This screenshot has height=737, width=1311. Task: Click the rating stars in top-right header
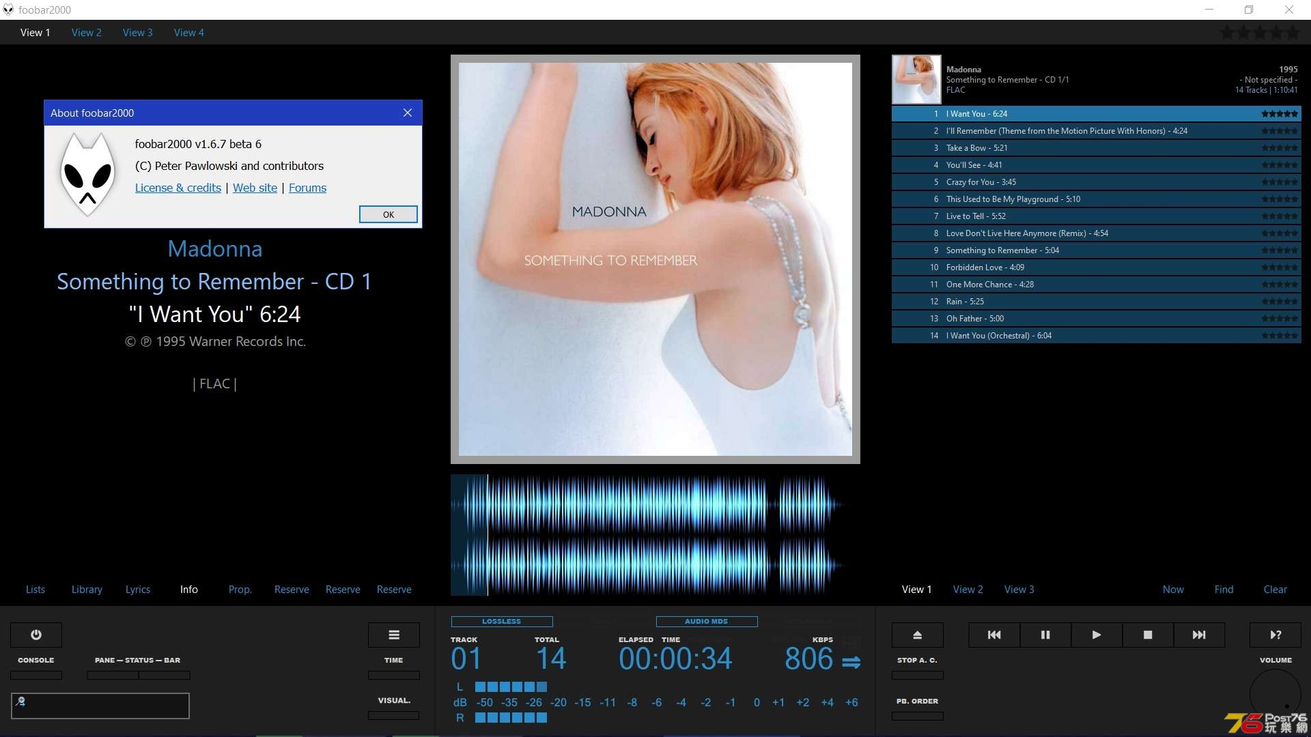coord(1260,32)
